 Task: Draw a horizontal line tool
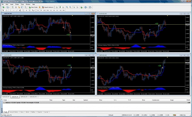tap(14, 10)
